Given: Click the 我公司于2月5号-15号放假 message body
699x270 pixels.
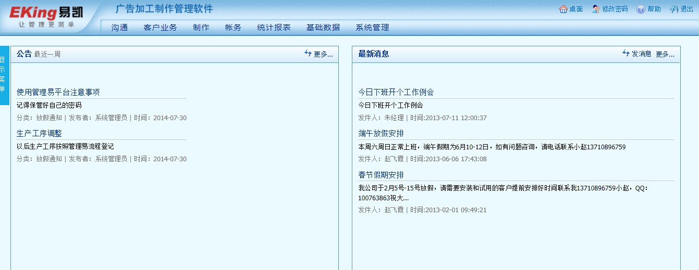Looking at the screenshot, I should 503,193.
